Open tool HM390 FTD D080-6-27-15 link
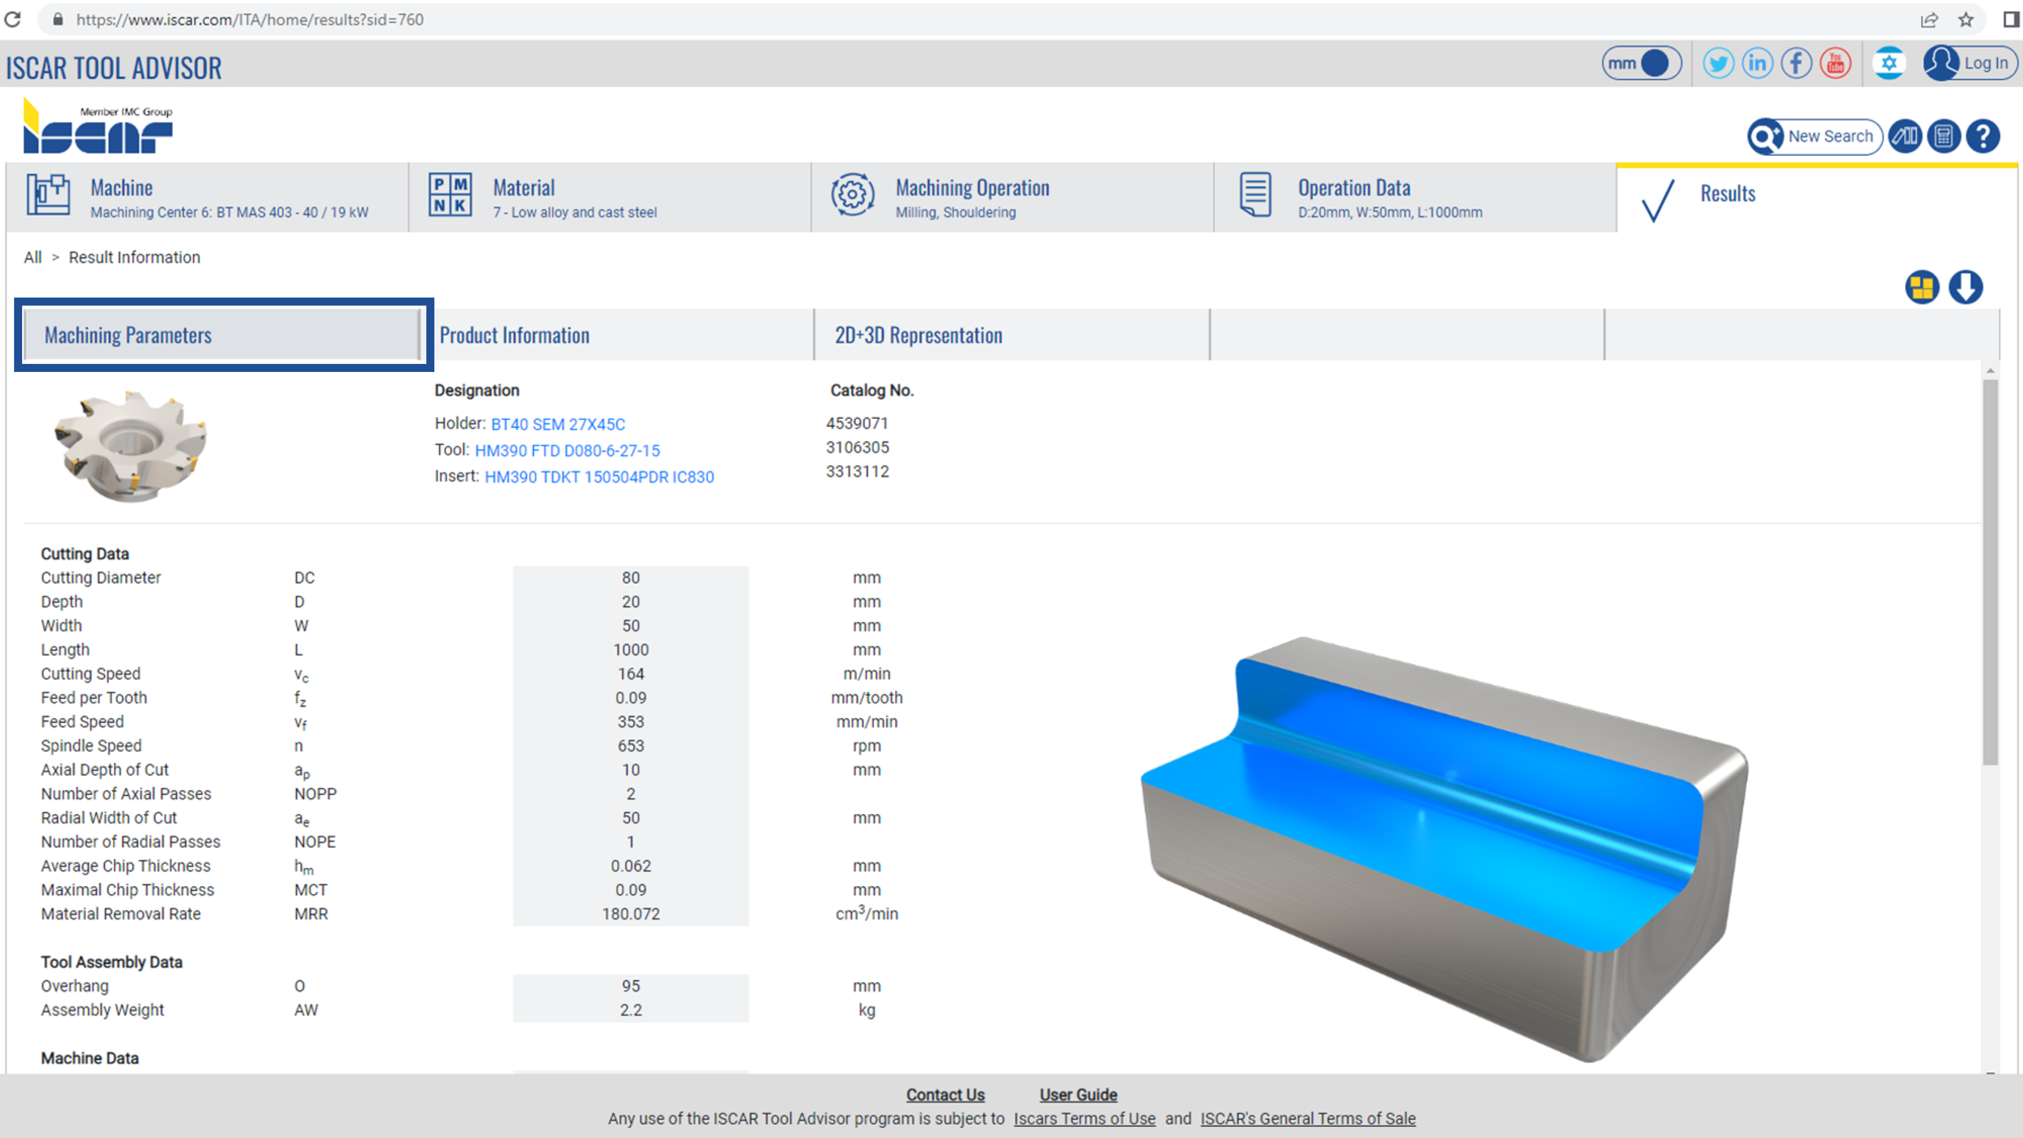The width and height of the screenshot is (2023, 1138). (x=567, y=451)
